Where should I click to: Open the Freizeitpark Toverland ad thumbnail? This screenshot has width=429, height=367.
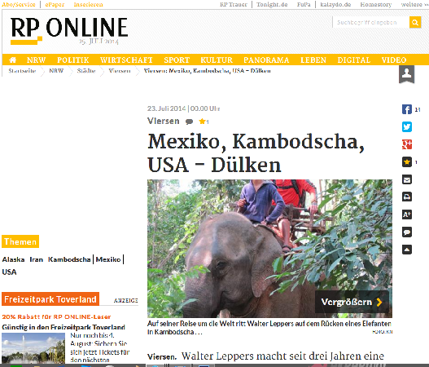point(33,348)
